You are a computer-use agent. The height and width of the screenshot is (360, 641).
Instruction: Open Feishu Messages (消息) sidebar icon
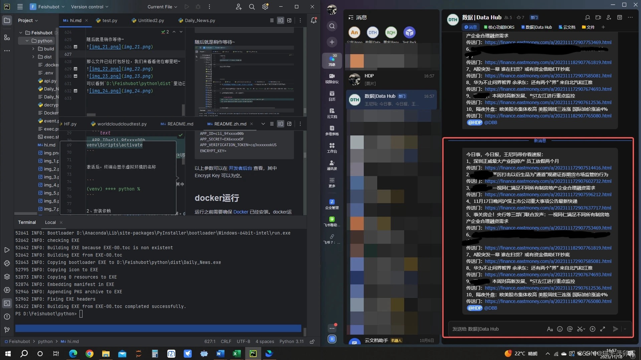(332, 60)
